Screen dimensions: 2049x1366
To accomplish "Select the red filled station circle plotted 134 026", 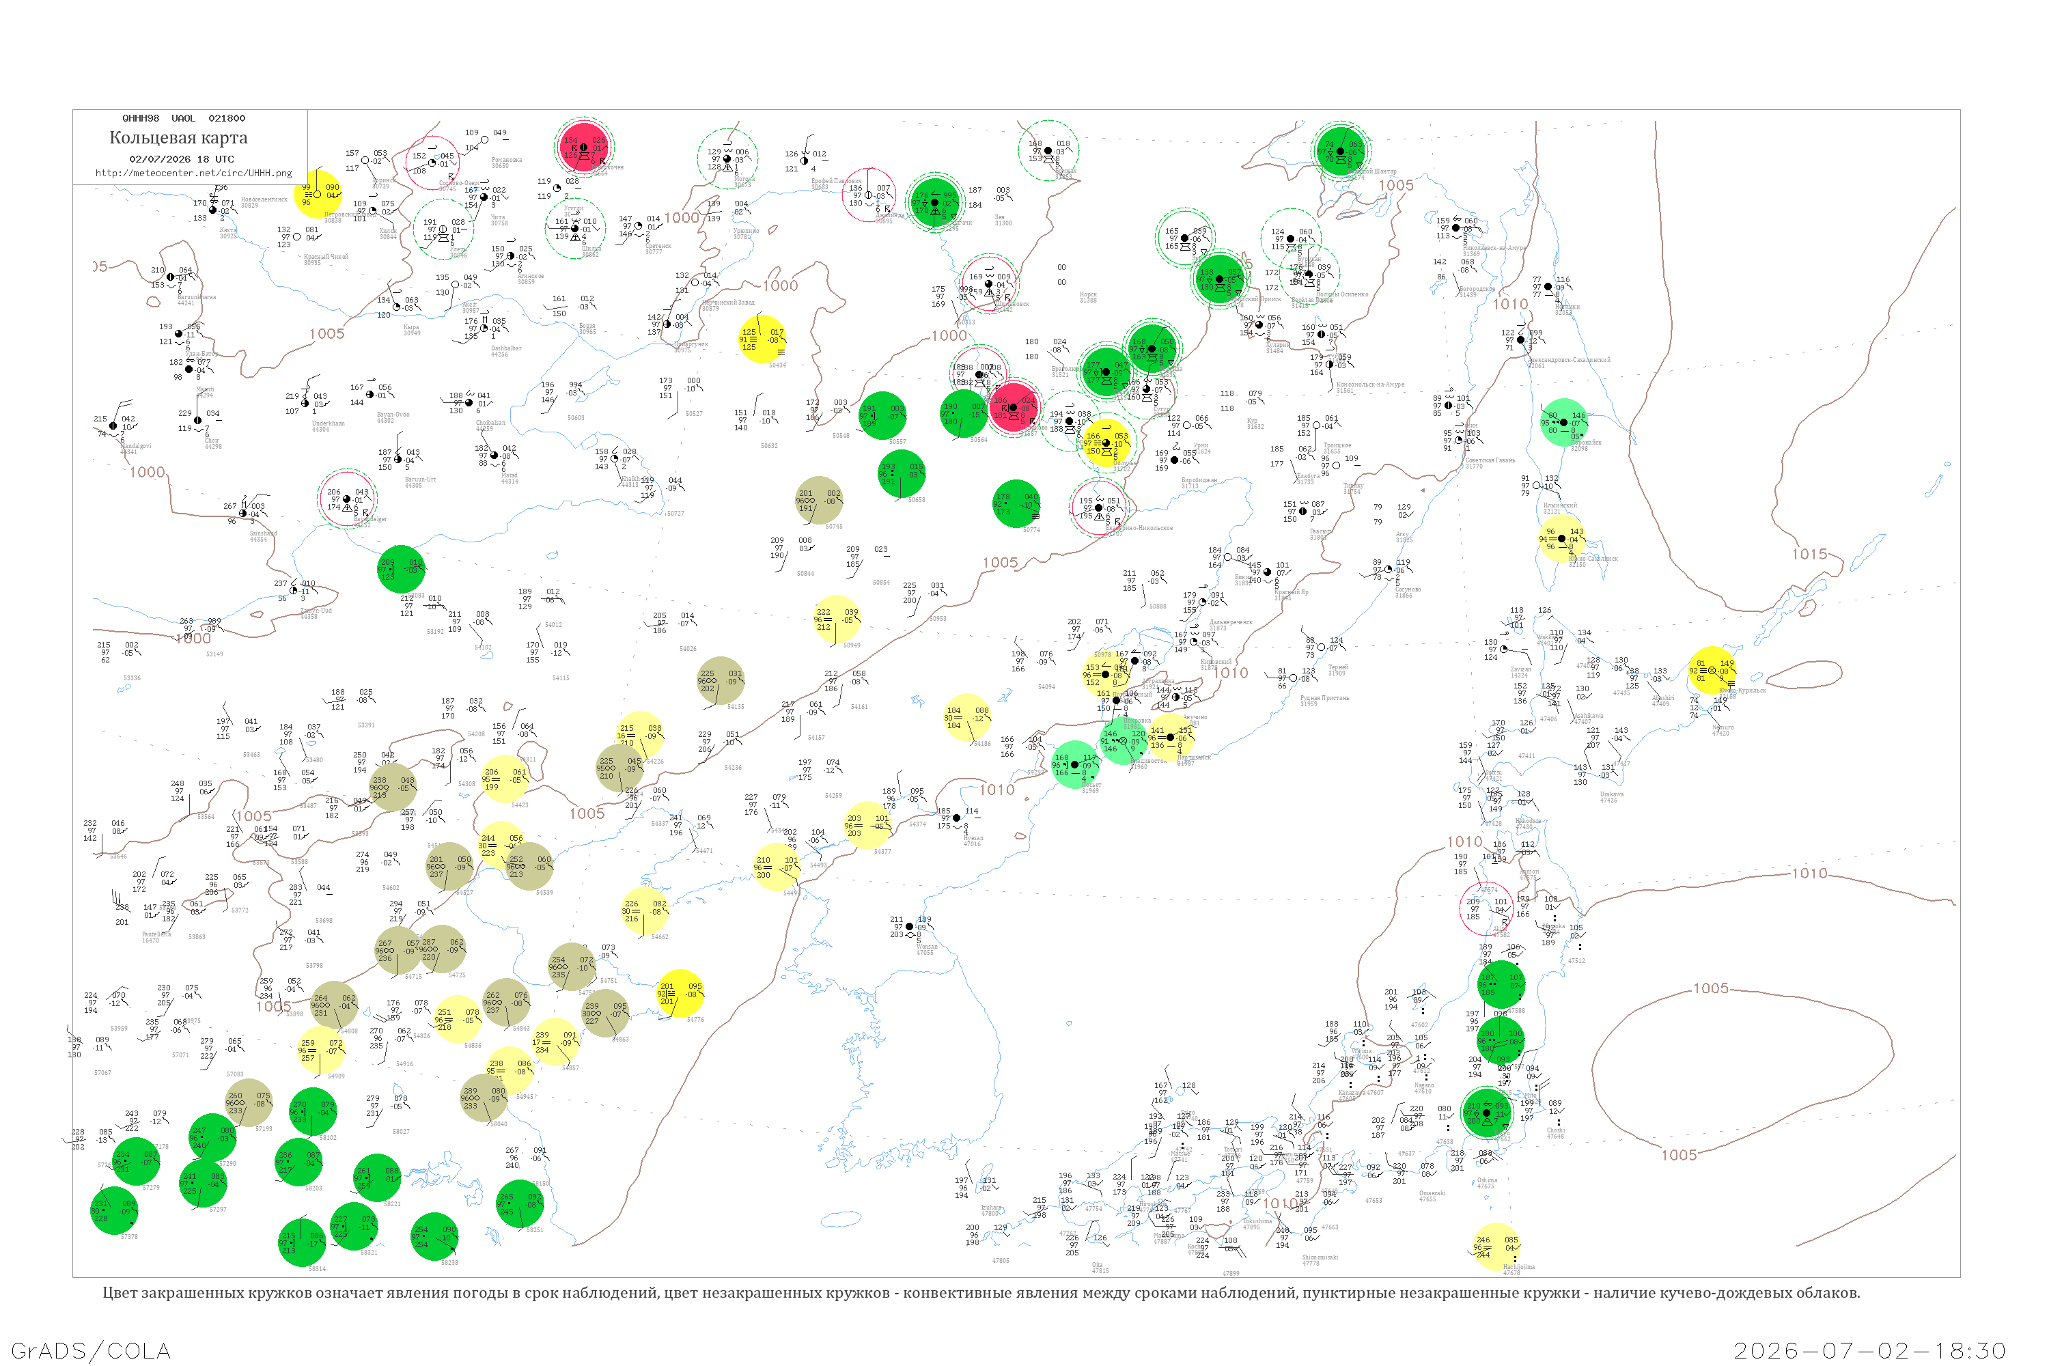I will pyautogui.click(x=584, y=146).
